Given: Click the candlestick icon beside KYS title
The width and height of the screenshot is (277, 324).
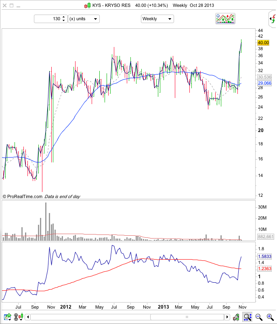Looking at the screenshot, I should click(88, 5).
